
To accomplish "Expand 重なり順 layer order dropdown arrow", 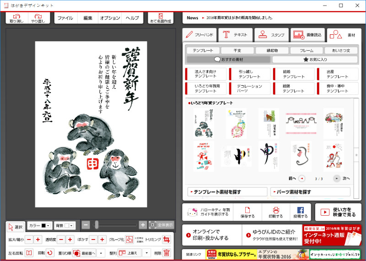I will click(101, 253).
